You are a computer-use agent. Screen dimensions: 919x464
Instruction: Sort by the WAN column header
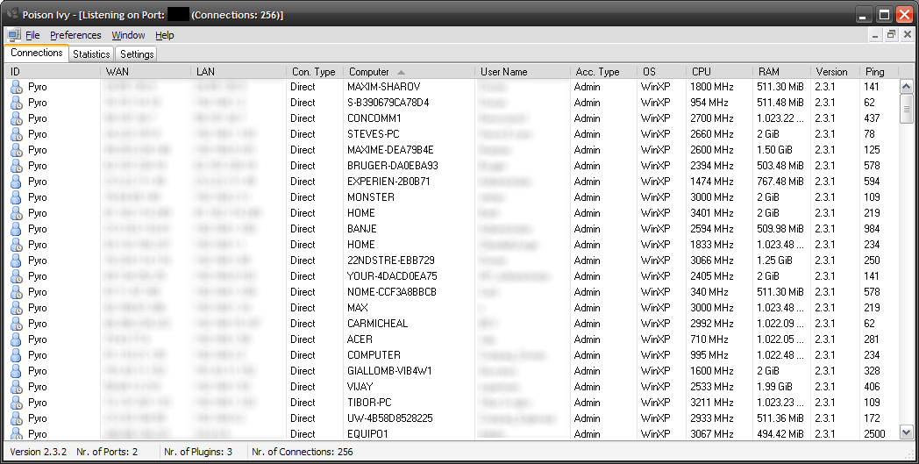point(146,72)
